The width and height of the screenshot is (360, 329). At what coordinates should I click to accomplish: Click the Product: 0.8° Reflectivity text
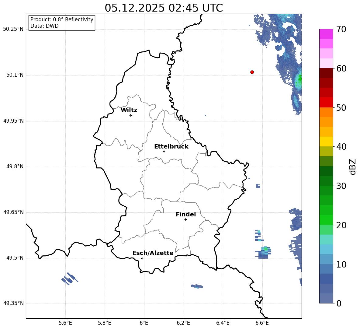[62, 19]
